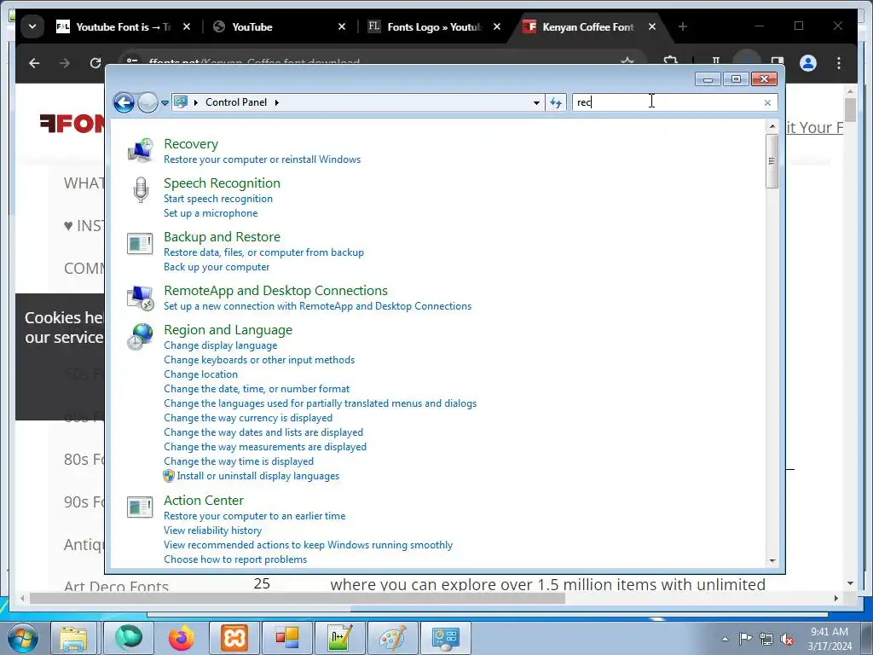Click the four-colored squares taskbar icon
This screenshot has height=655, width=873.
pos(287,638)
